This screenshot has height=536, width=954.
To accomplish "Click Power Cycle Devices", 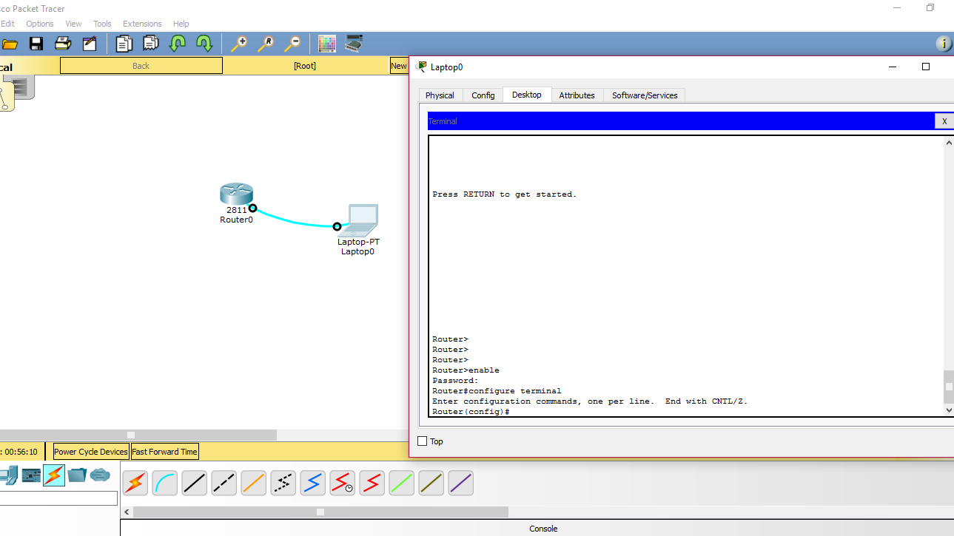I will pyautogui.click(x=91, y=452).
